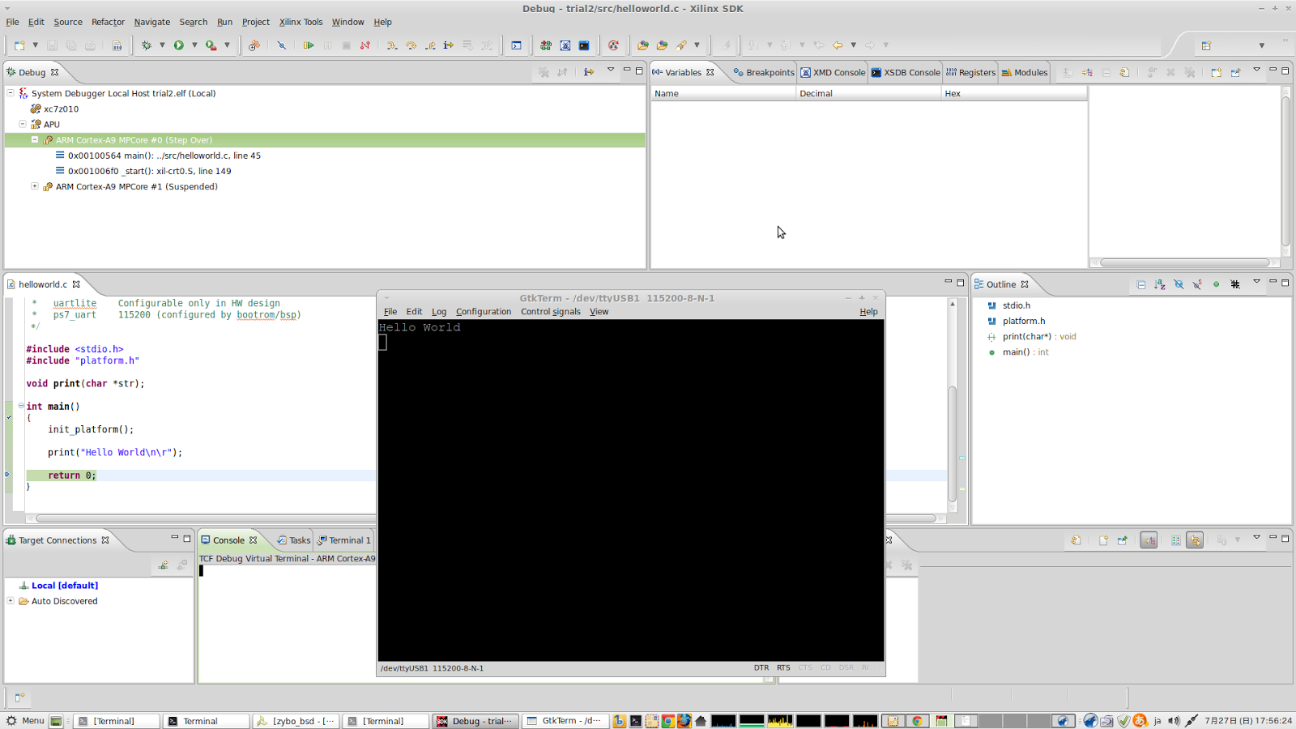
Task: Open GtkTerm Configuration menu
Action: click(x=484, y=312)
